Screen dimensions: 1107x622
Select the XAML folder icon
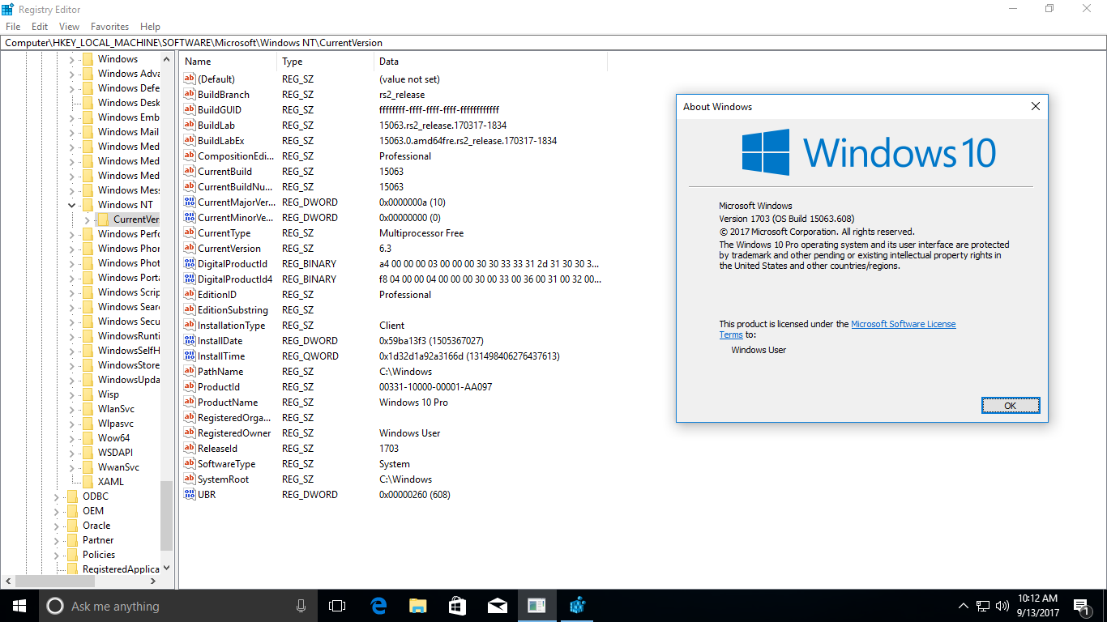88,482
